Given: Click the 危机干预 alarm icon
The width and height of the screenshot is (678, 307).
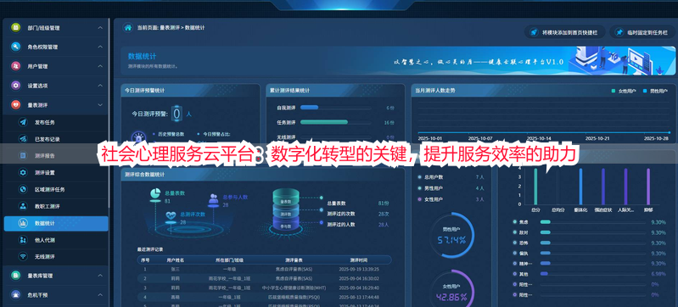Looking at the screenshot, I should (x=15, y=295).
